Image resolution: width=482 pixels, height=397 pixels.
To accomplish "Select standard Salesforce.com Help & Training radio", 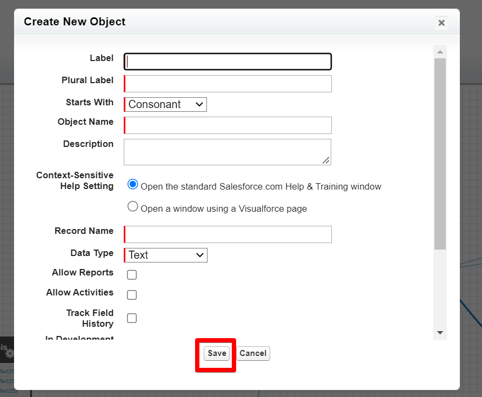I will click(x=133, y=184).
